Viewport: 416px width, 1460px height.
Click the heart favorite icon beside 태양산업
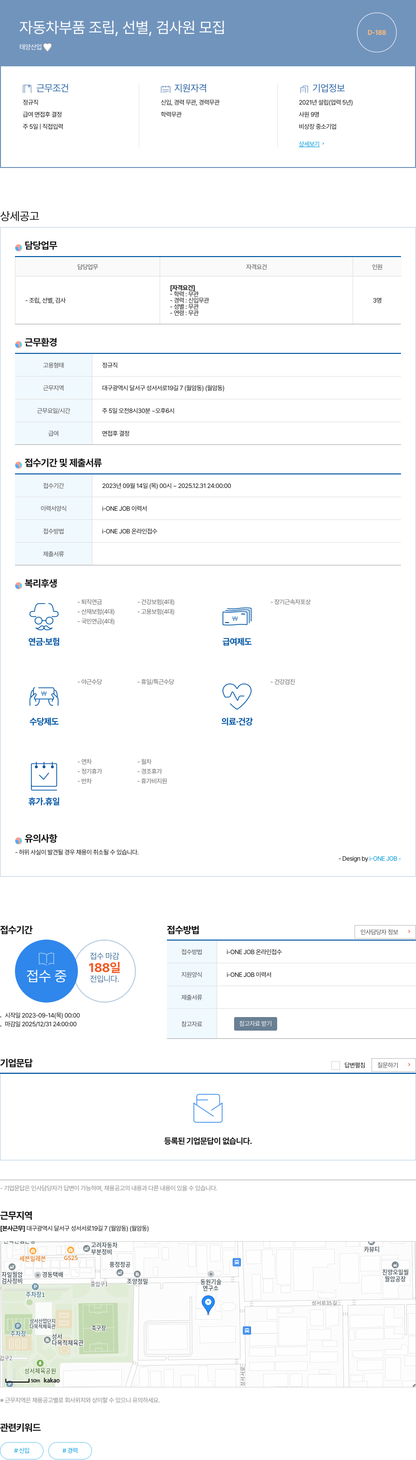(47, 47)
